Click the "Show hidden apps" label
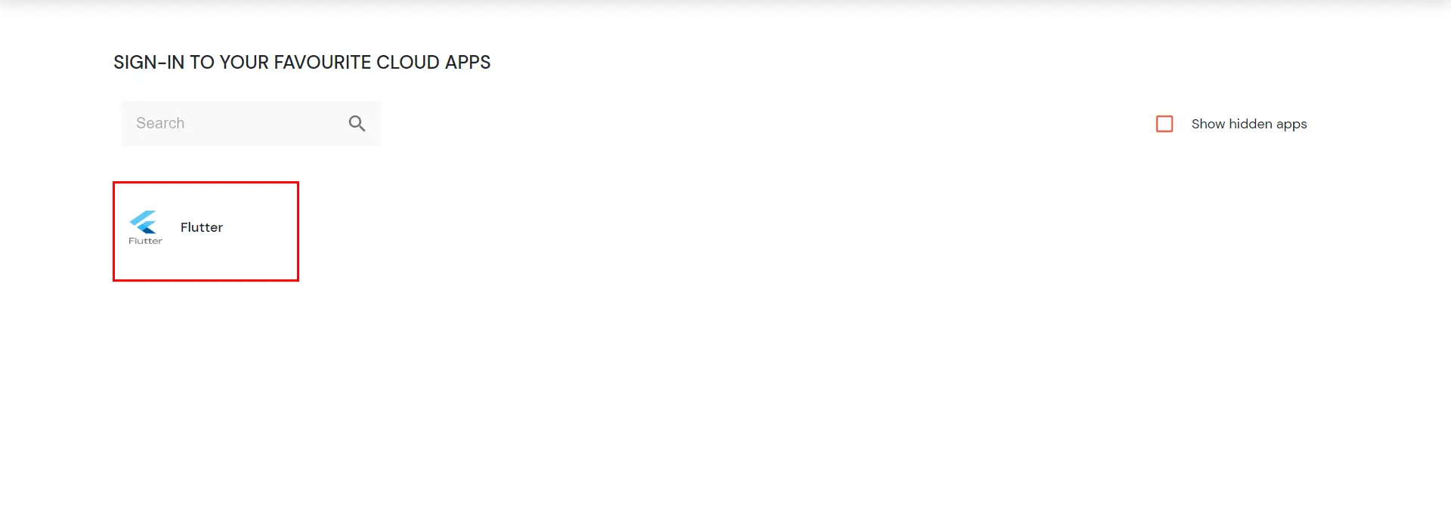The height and width of the screenshot is (524, 1451). [1248, 124]
